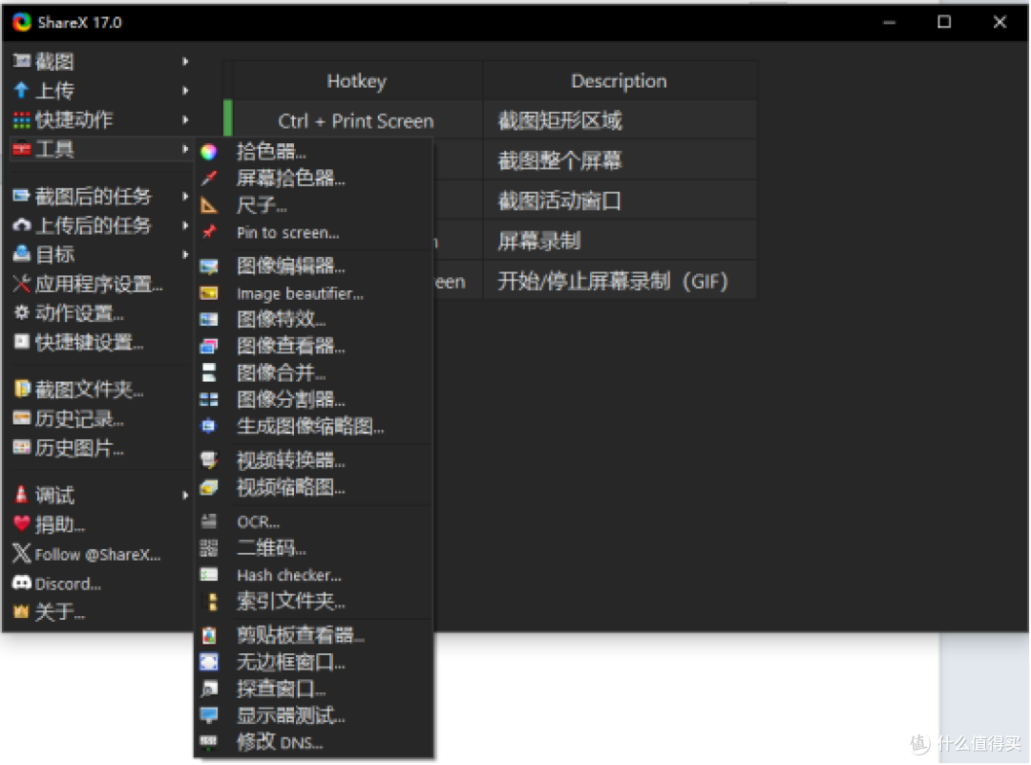Image resolution: width=1031 pixels, height=765 pixels.
Task: Click the 图像特效 icon
Action: (x=209, y=320)
